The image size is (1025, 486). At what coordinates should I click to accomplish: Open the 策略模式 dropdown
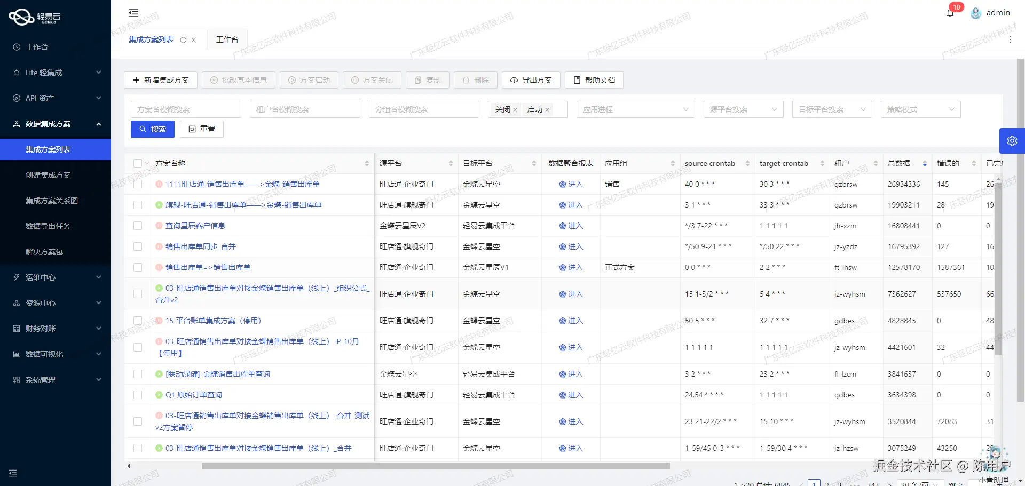coord(920,109)
